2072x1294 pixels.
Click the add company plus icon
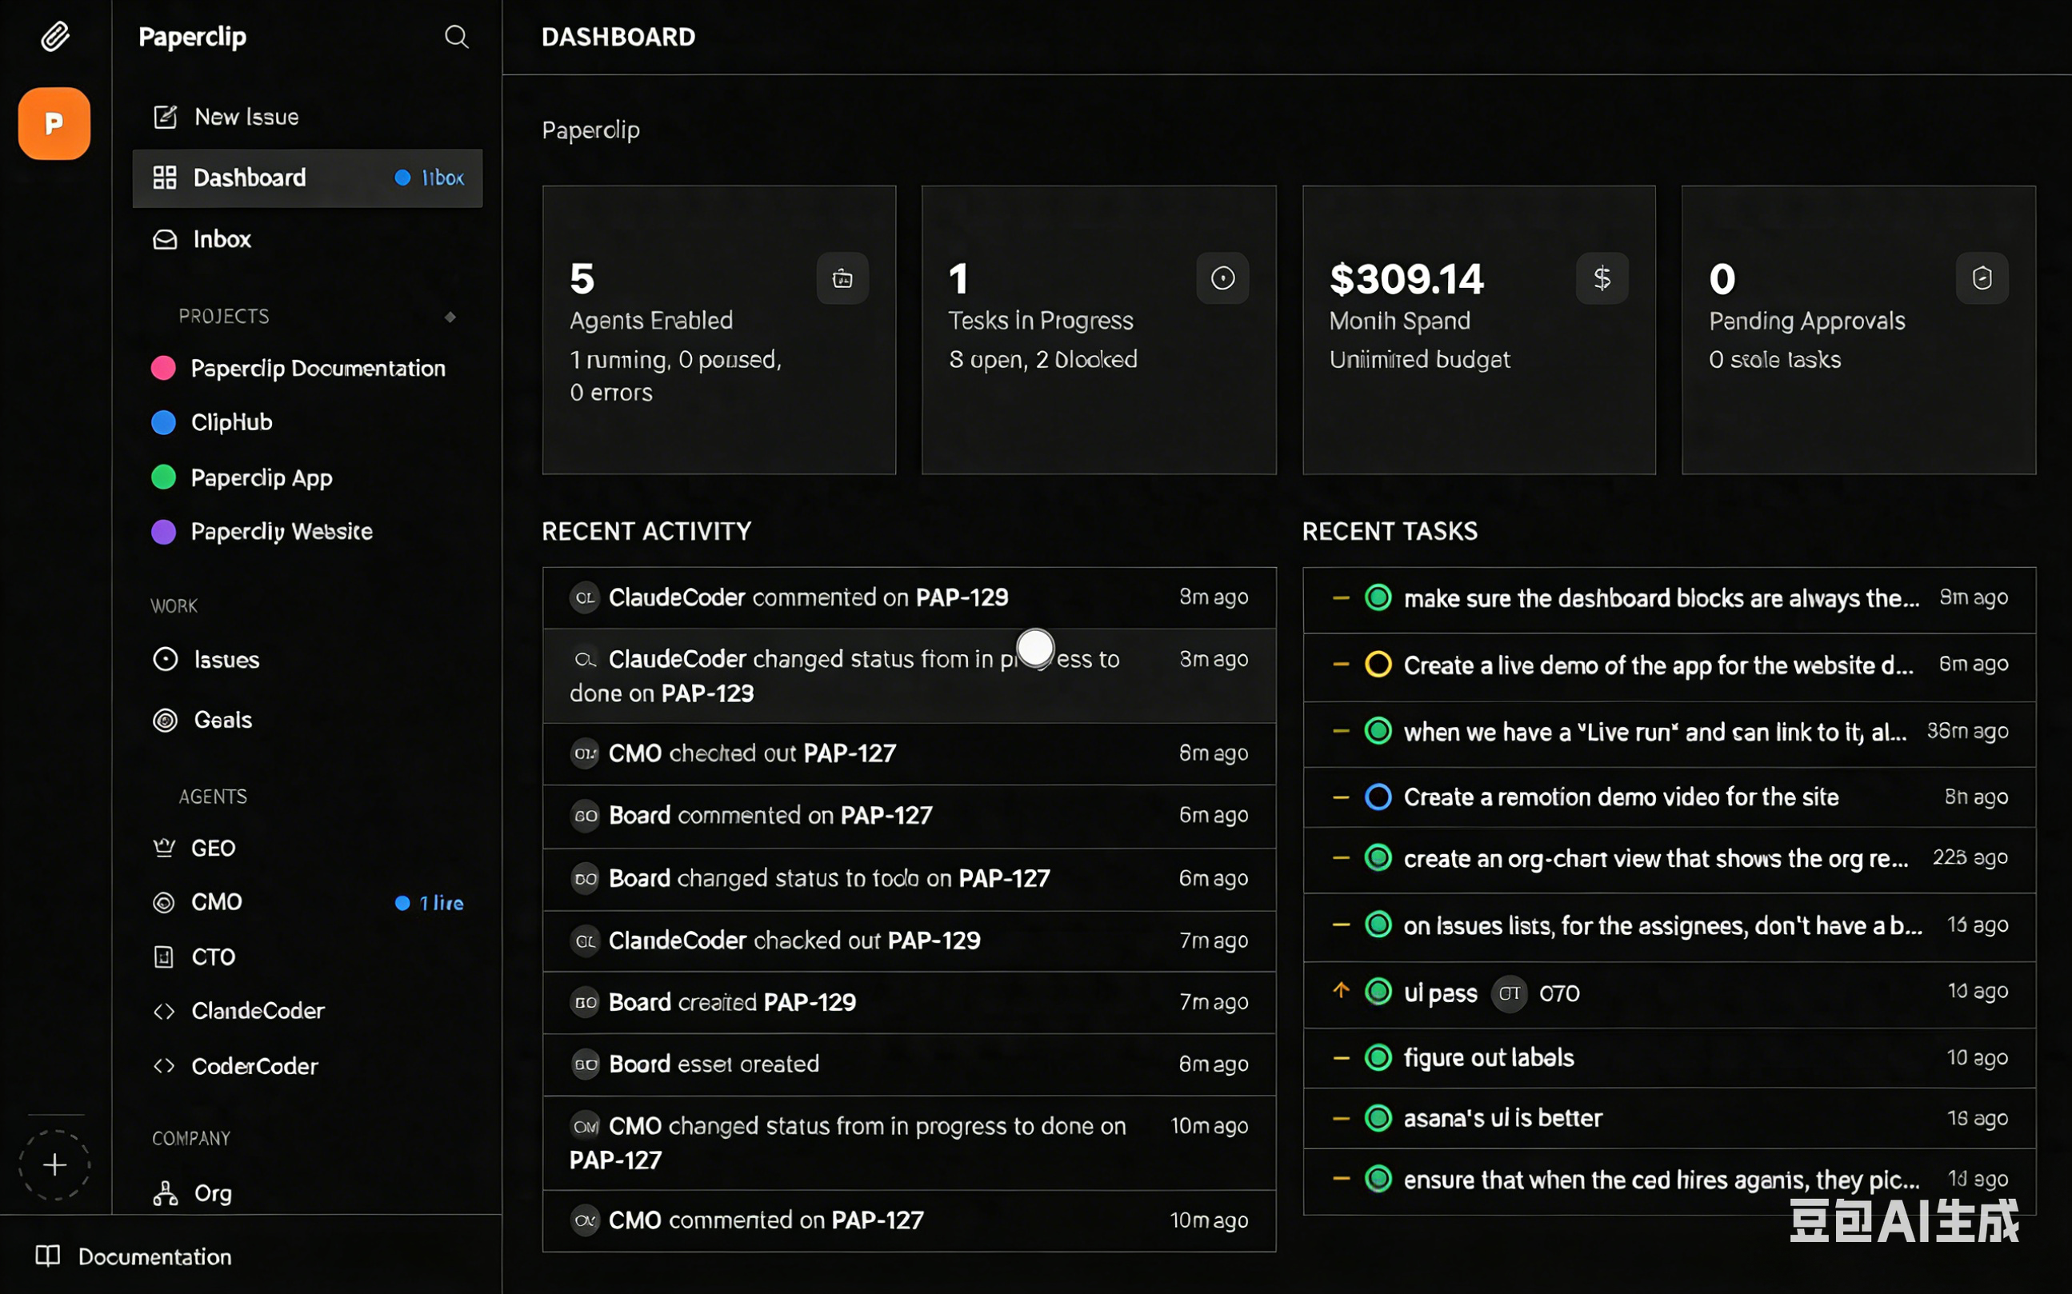click(54, 1164)
